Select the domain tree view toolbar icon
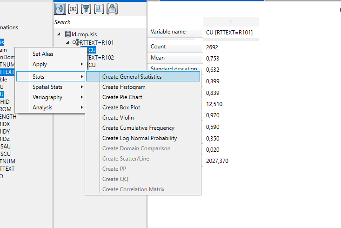The width and height of the screenshot is (341, 228). point(60,9)
